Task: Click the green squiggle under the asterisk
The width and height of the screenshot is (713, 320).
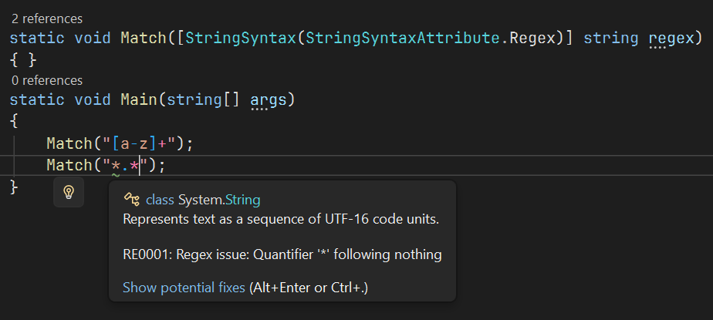Action: click(x=116, y=176)
